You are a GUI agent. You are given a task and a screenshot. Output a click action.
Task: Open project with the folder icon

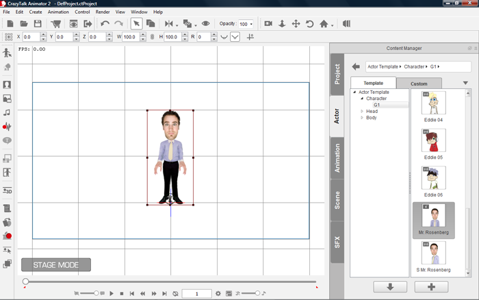point(24,23)
